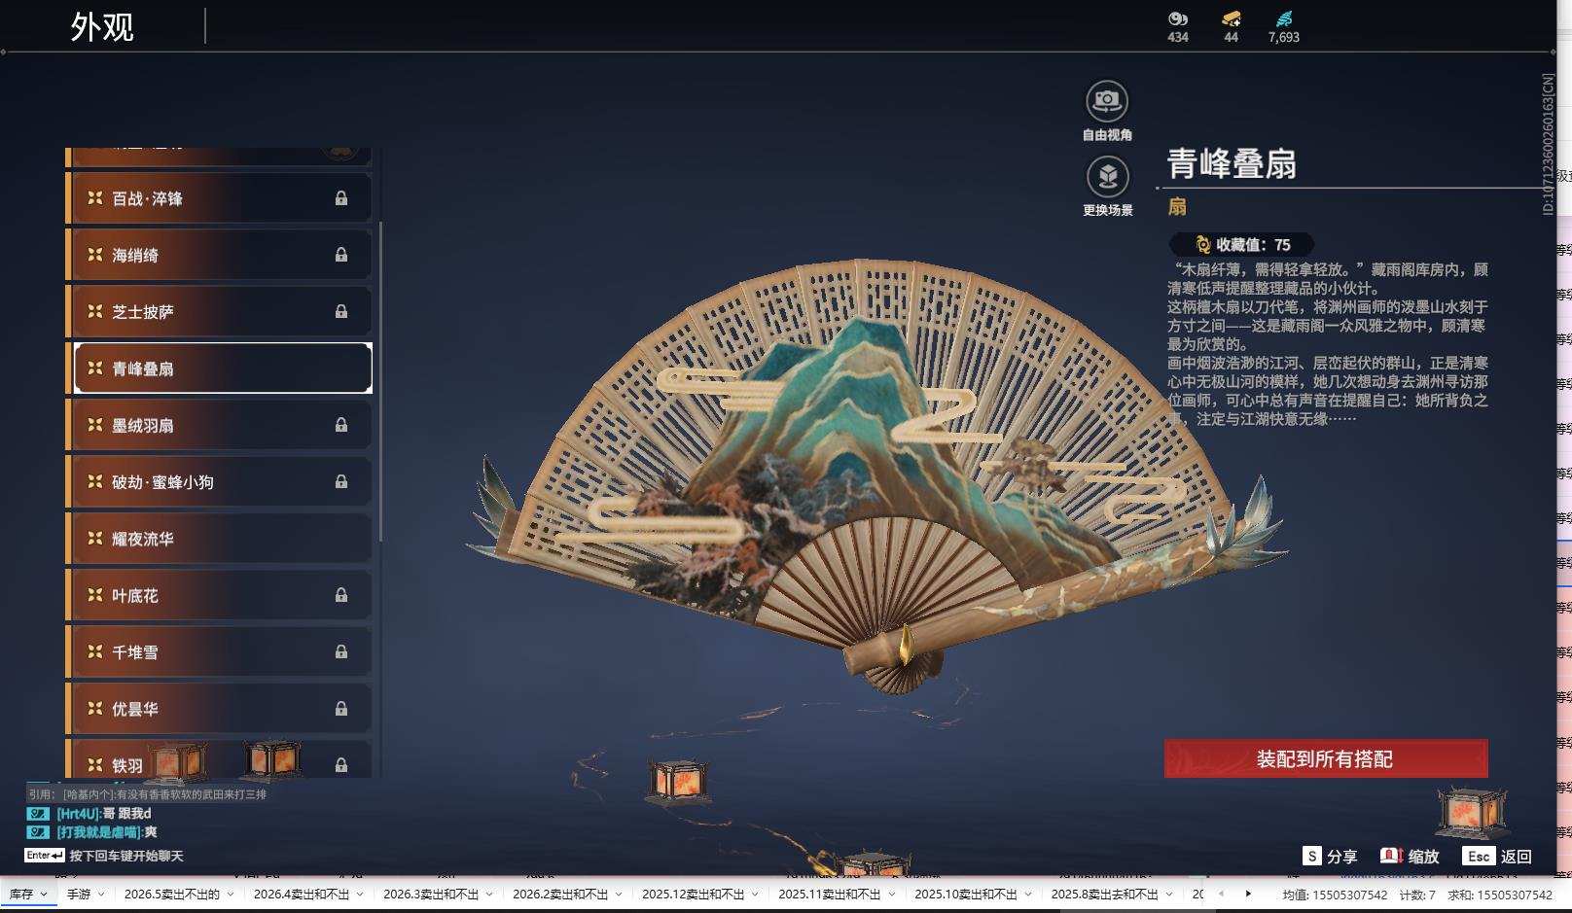The height and width of the screenshot is (913, 1572).
Task: Click the lock icon on 破劫·蜜蜂小狗
Action: pos(341,482)
